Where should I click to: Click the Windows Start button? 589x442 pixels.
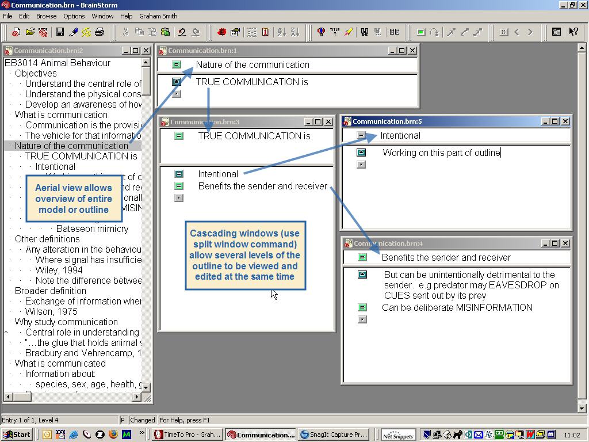click(17, 435)
